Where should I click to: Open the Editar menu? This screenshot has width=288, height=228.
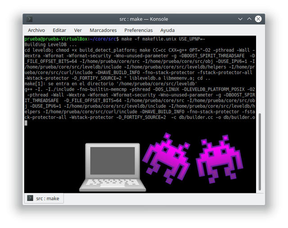tap(59, 30)
